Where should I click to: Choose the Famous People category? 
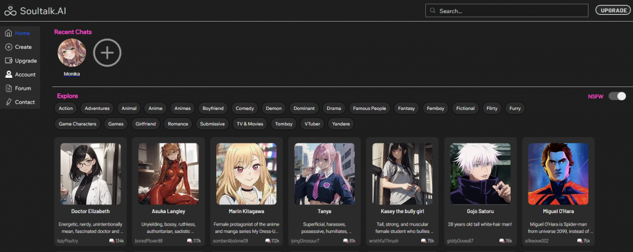[x=369, y=108]
